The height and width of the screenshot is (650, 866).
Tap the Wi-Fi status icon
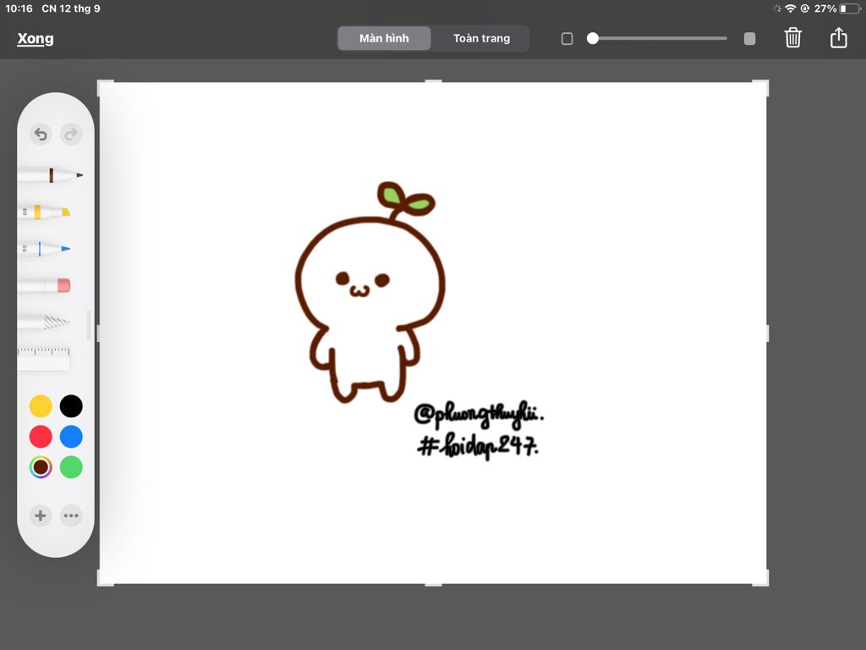pos(791,8)
